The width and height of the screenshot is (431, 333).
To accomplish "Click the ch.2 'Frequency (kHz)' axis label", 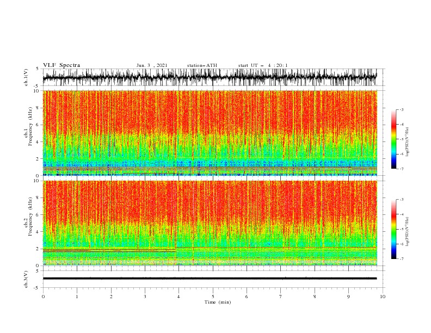I will click(31, 216).
